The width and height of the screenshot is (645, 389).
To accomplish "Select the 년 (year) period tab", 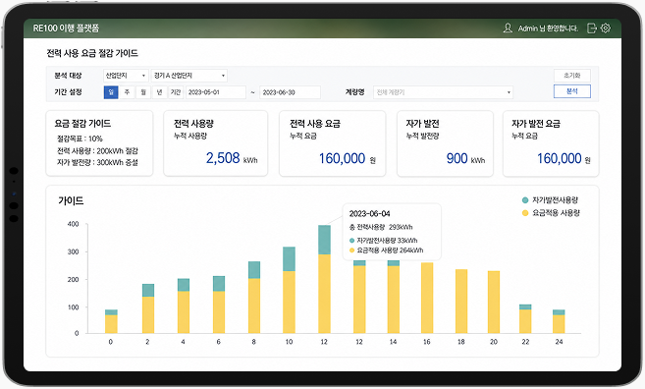I will [159, 92].
